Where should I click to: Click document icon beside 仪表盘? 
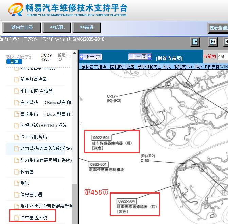16,172
